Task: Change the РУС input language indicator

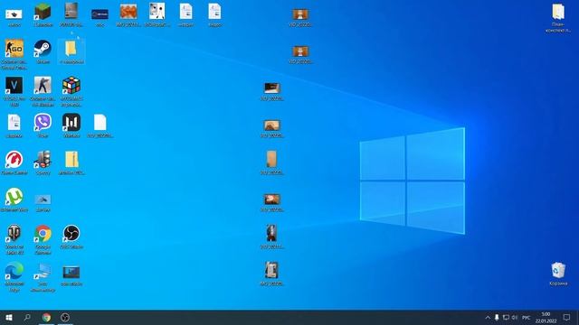Action: (527, 318)
